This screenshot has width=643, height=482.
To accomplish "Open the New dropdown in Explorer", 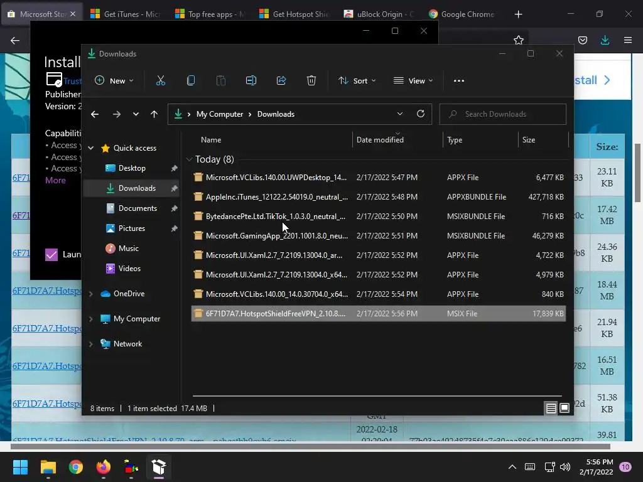I will (x=114, y=81).
